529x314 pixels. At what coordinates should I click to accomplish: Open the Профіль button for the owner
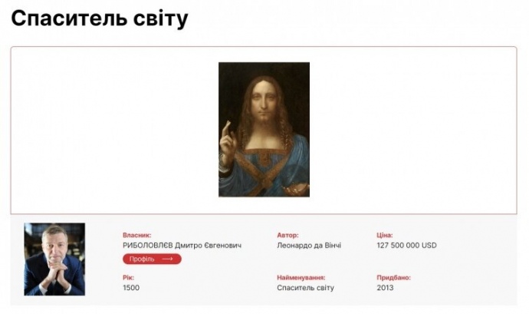(x=152, y=259)
